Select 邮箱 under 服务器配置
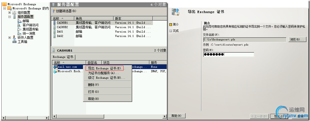Image resolution: width=310 pixels, height=121 pixels. coord(26,21)
